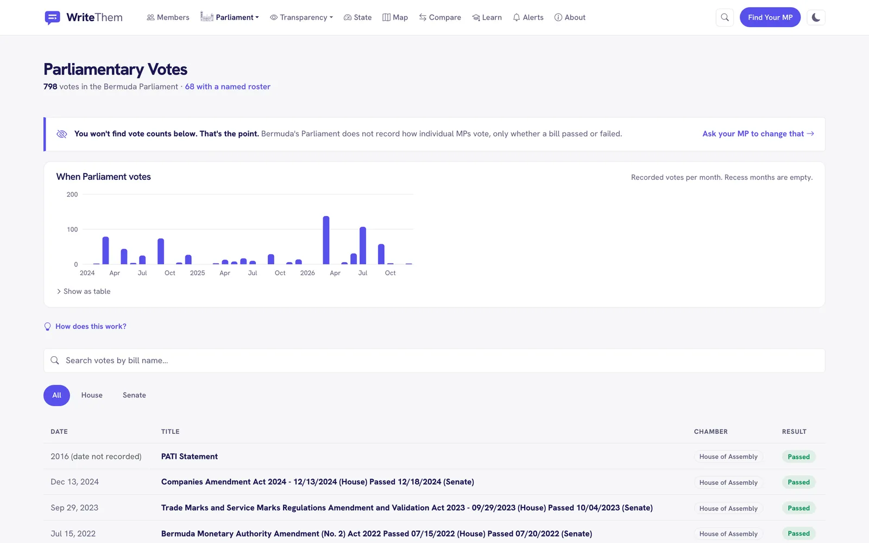Click the 2016 (date not recorded) cell
This screenshot has width=869, height=543.
click(96, 457)
